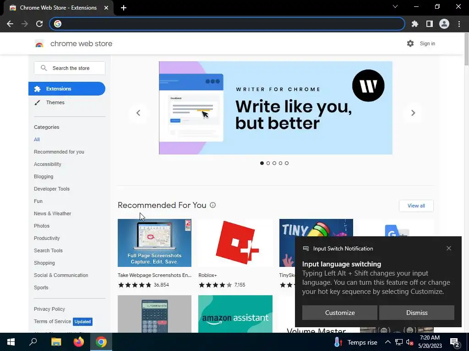Show previous carousel slide with left arrow
The image size is (469, 351).
138,113
